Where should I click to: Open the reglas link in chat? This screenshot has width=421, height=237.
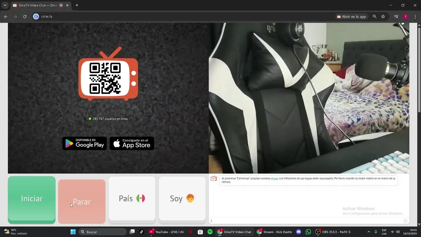pos(274,178)
